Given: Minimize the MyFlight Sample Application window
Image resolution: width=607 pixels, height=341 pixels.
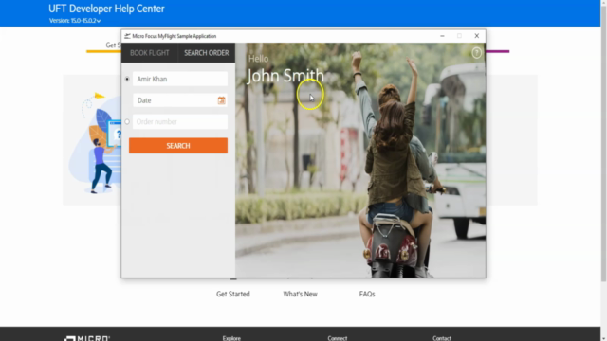Looking at the screenshot, I should (x=442, y=36).
